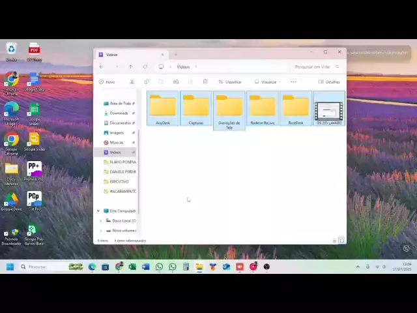417x313 pixels.
Task: Expand the Disco Local (C:) tree node
Action: click(101, 220)
